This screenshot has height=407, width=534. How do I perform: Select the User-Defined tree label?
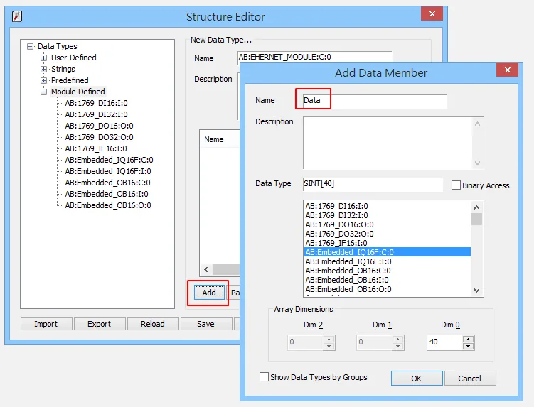click(x=73, y=58)
